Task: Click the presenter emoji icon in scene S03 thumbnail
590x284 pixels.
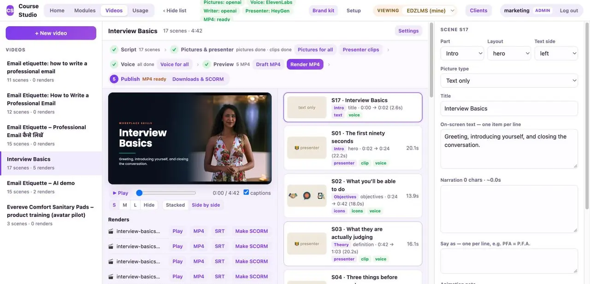Action: pyautogui.click(x=297, y=244)
